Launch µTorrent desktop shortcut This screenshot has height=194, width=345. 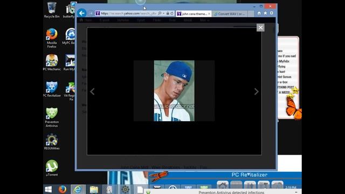pyautogui.click(x=52, y=168)
